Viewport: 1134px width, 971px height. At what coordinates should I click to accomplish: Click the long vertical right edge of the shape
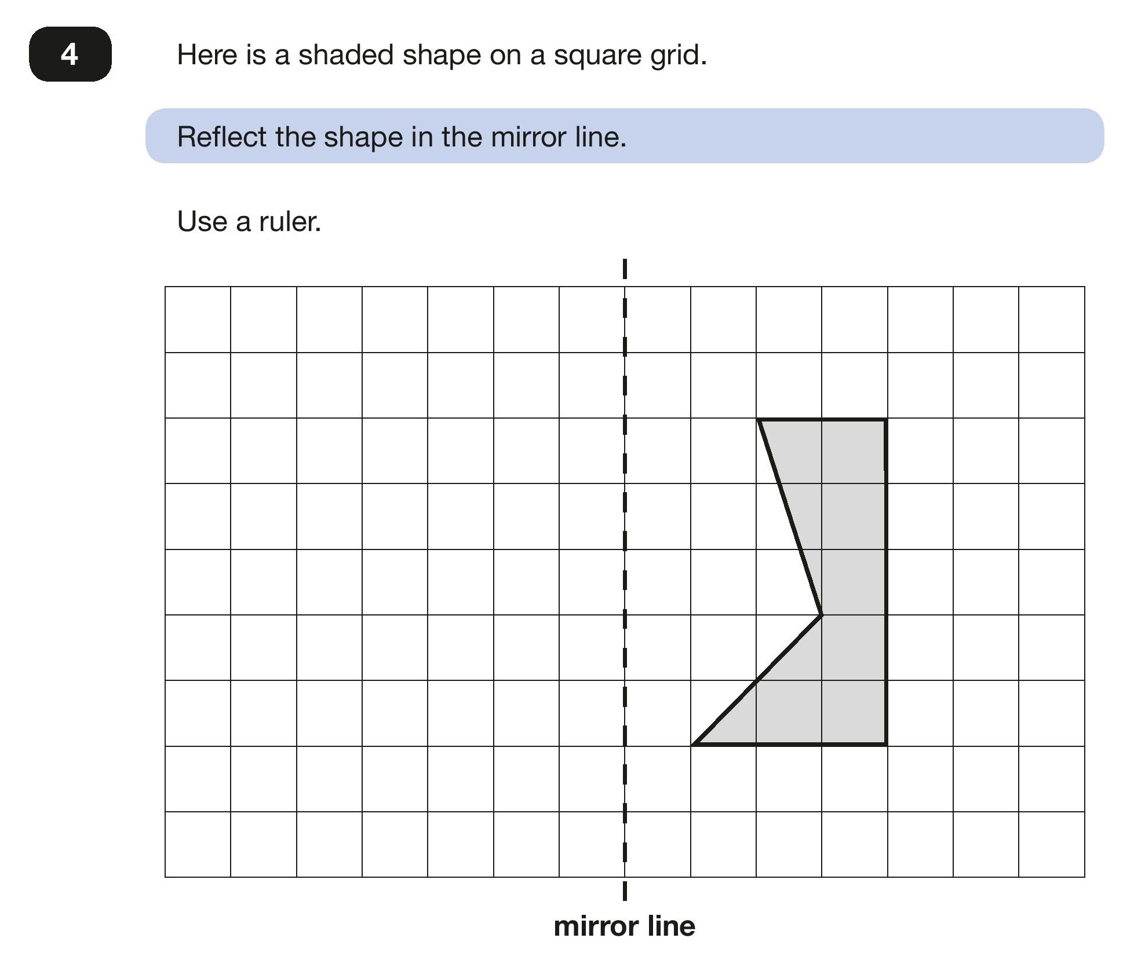coord(886,582)
